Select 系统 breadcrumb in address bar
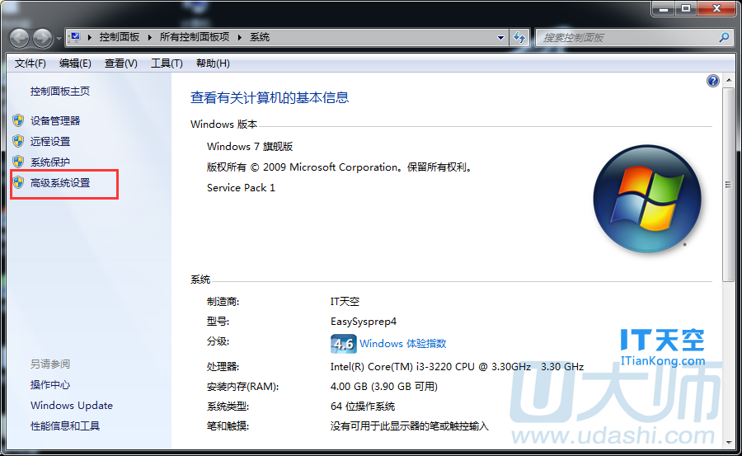The height and width of the screenshot is (456, 742). [x=260, y=37]
